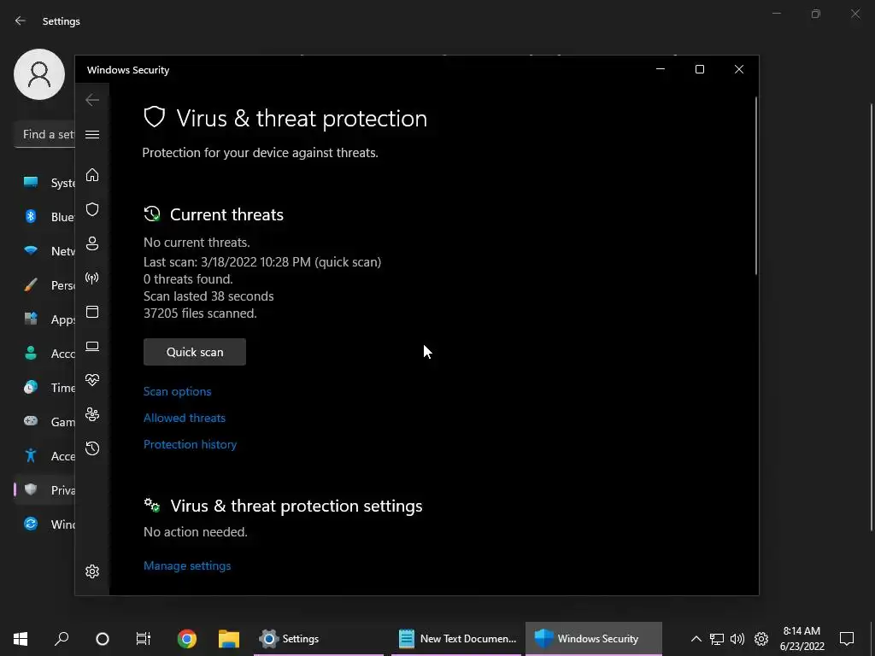
Task: Select Virus & threat protection shield sidebar icon
Action: (x=92, y=209)
